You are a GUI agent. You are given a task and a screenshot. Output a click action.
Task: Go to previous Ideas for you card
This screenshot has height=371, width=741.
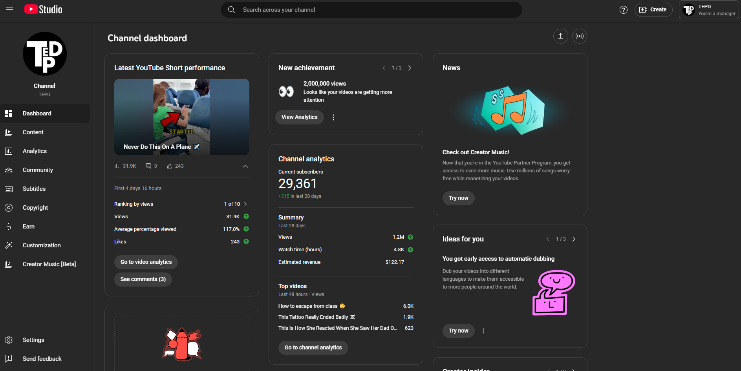tap(548, 239)
